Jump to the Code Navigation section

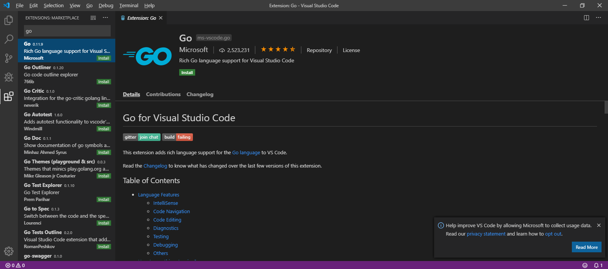[172, 211]
